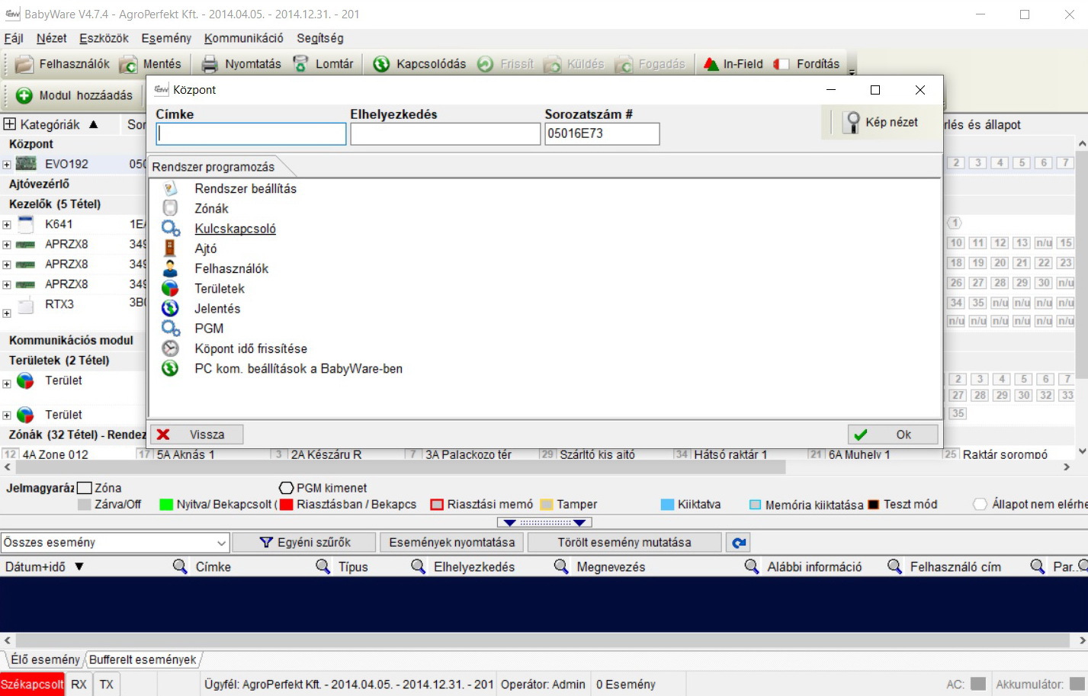Click the Élő esemény tab
Screen dimensions: 1088x696
pos(45,659)
